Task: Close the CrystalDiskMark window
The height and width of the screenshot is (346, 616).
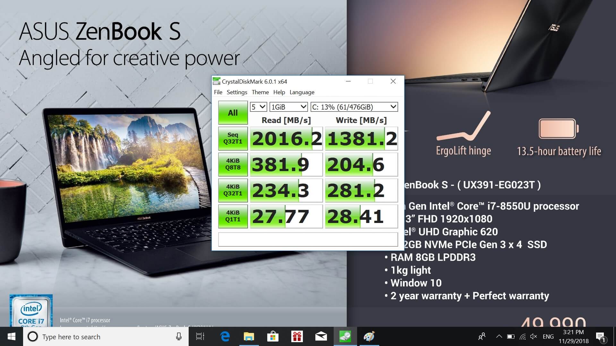Action: [393, 81]
